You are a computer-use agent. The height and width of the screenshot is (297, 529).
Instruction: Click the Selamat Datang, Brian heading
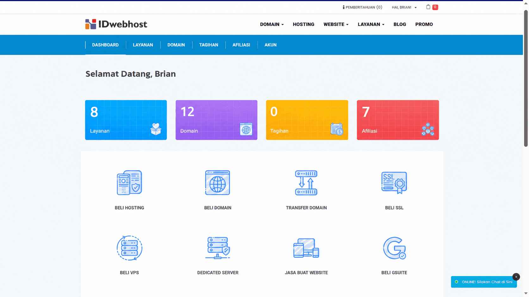click(x=131, y=74)
